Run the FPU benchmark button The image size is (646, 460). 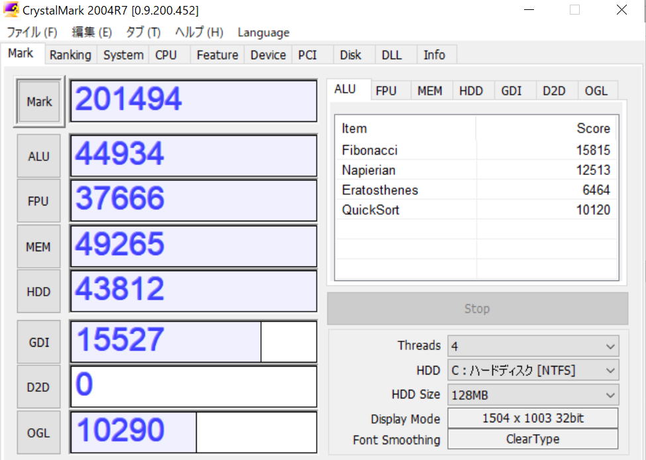click(x=38, y=201)
